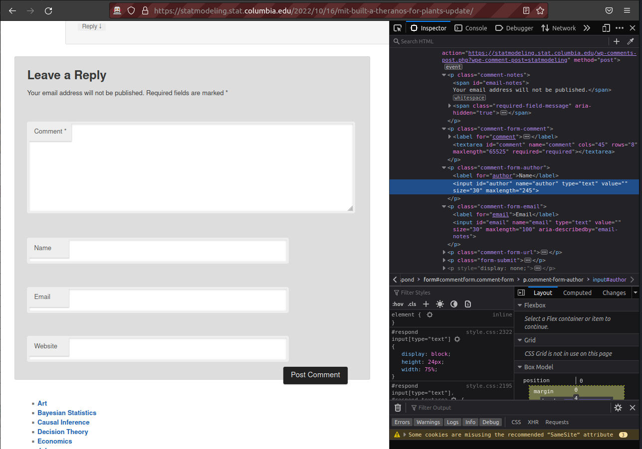Activate the element picker tool in devtools
642x449 pixels.
(397, 28)
